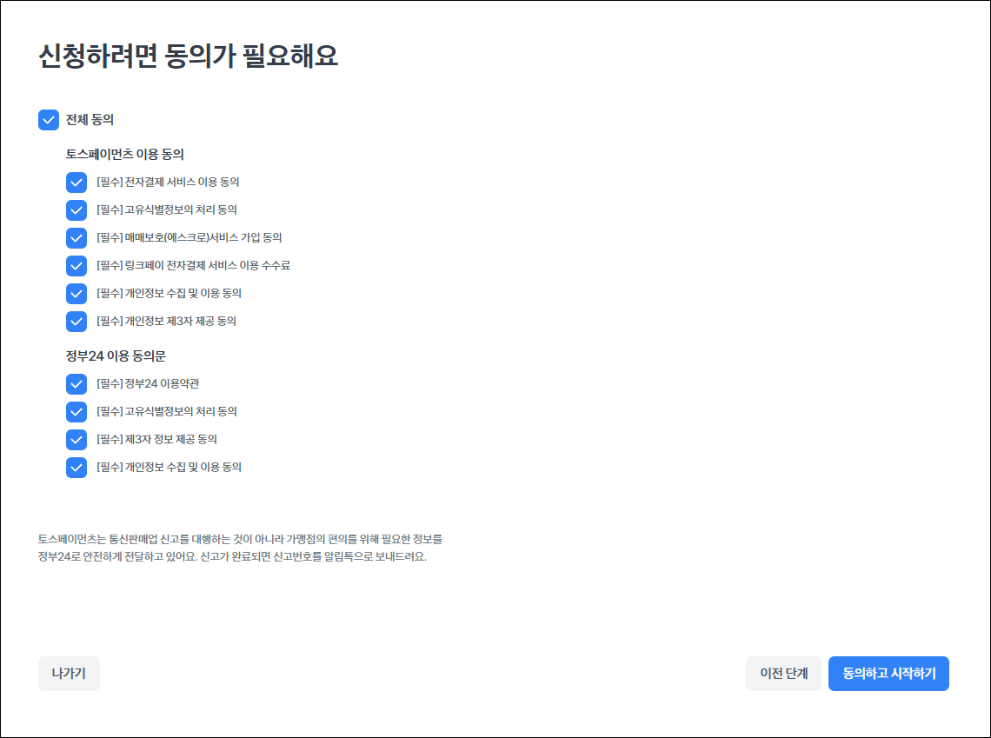The height and width of the screenshot is (738, 991).
Task: Click the [필수] 제3자 정보 제공 동의 label
Action: [x=156, y=439]
